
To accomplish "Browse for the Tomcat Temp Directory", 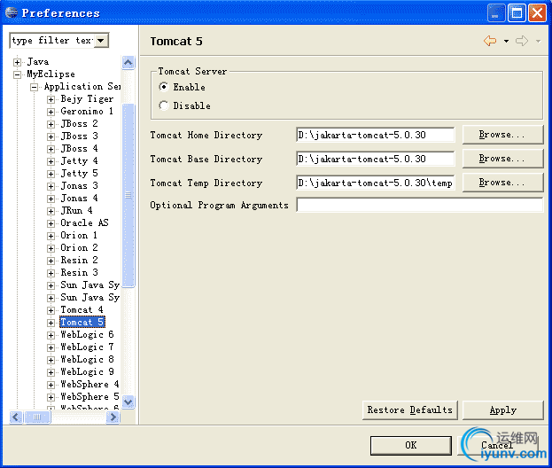I will point(502,183).
